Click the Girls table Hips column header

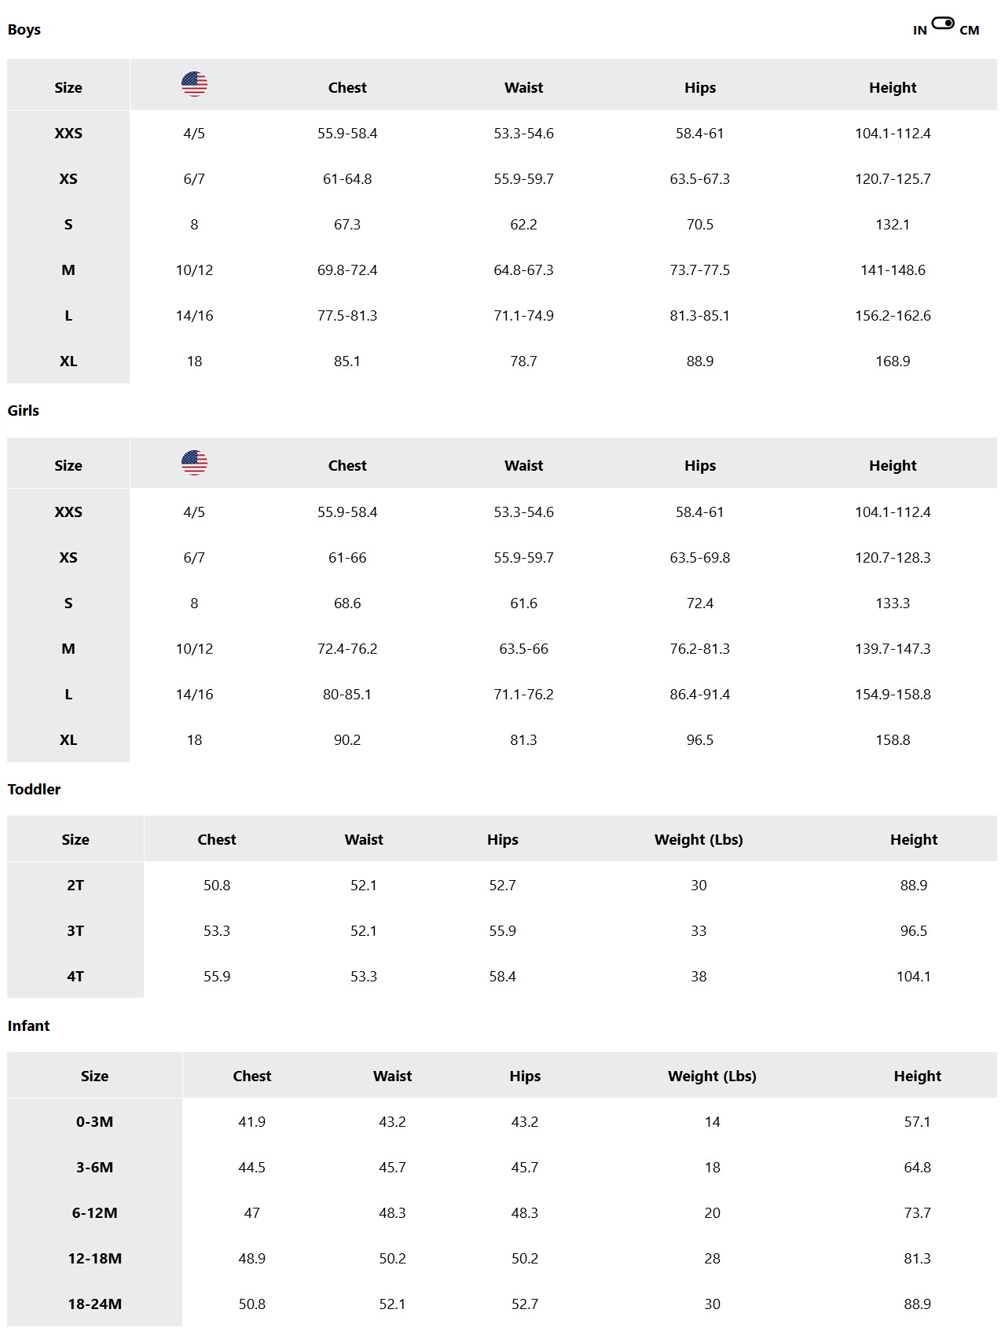(699, 465)
